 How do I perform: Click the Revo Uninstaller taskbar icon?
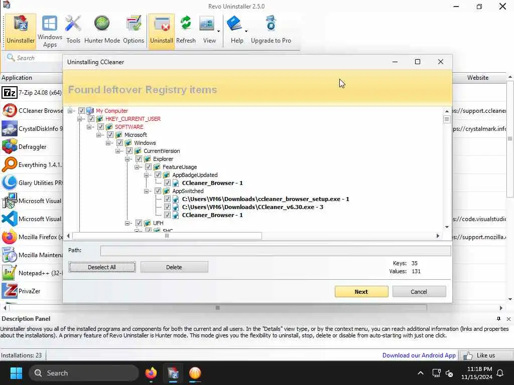point(173,373)
